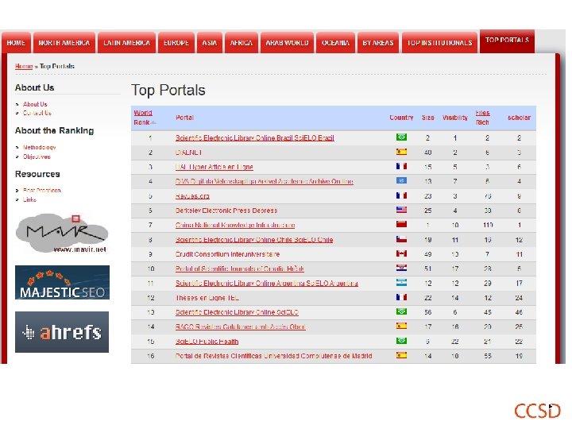Select the ARAB WORLD tab
This screenshot has width=572, height=429.
[287, 43]
